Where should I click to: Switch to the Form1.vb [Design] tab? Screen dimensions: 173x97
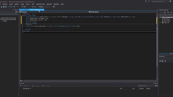[x=35, y=10]
